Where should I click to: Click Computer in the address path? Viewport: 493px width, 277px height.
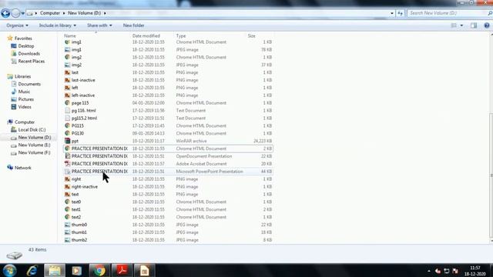[x=49, y=13]
